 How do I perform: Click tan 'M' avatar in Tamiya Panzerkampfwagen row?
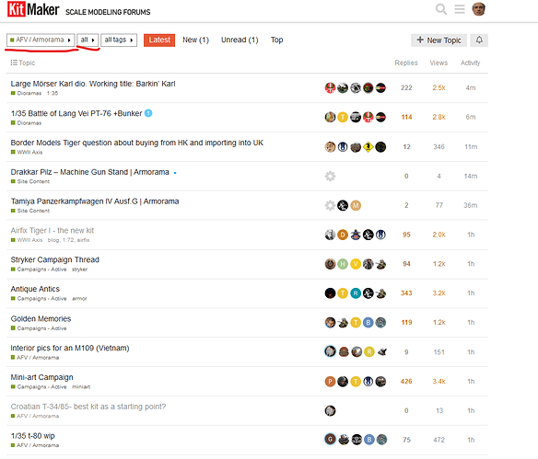[x=356, y=205]
